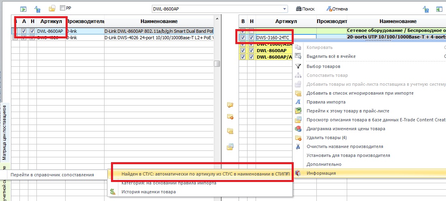This screenshot has width=446, height=201.
Task: Click the folder-with-pencil icon between the tables
Action: (x=230, y=105)
